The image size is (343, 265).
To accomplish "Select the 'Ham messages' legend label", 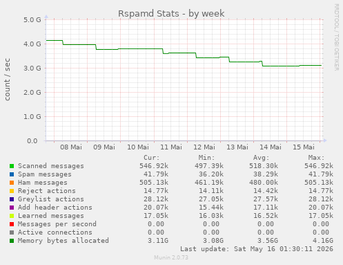I will 43,183.
